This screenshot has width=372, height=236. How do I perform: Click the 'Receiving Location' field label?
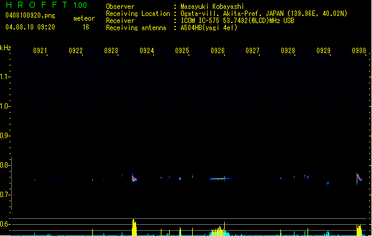tap(138, 14)
